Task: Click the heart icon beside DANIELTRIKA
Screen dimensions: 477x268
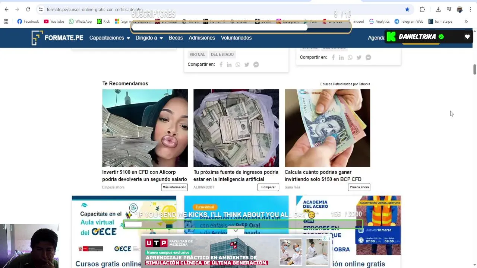Action: pos(467,37)
